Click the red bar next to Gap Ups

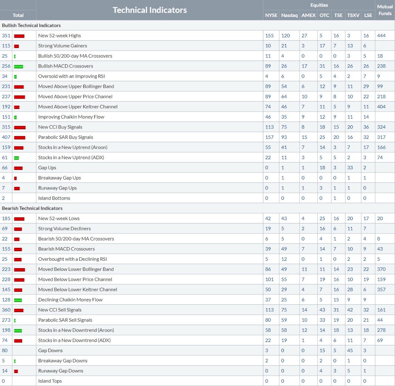pos(18,168)
